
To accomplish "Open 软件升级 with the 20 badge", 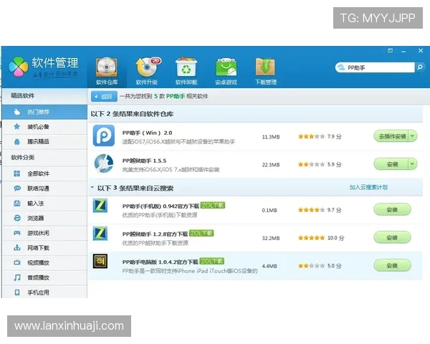I will (x=148, y=71).
